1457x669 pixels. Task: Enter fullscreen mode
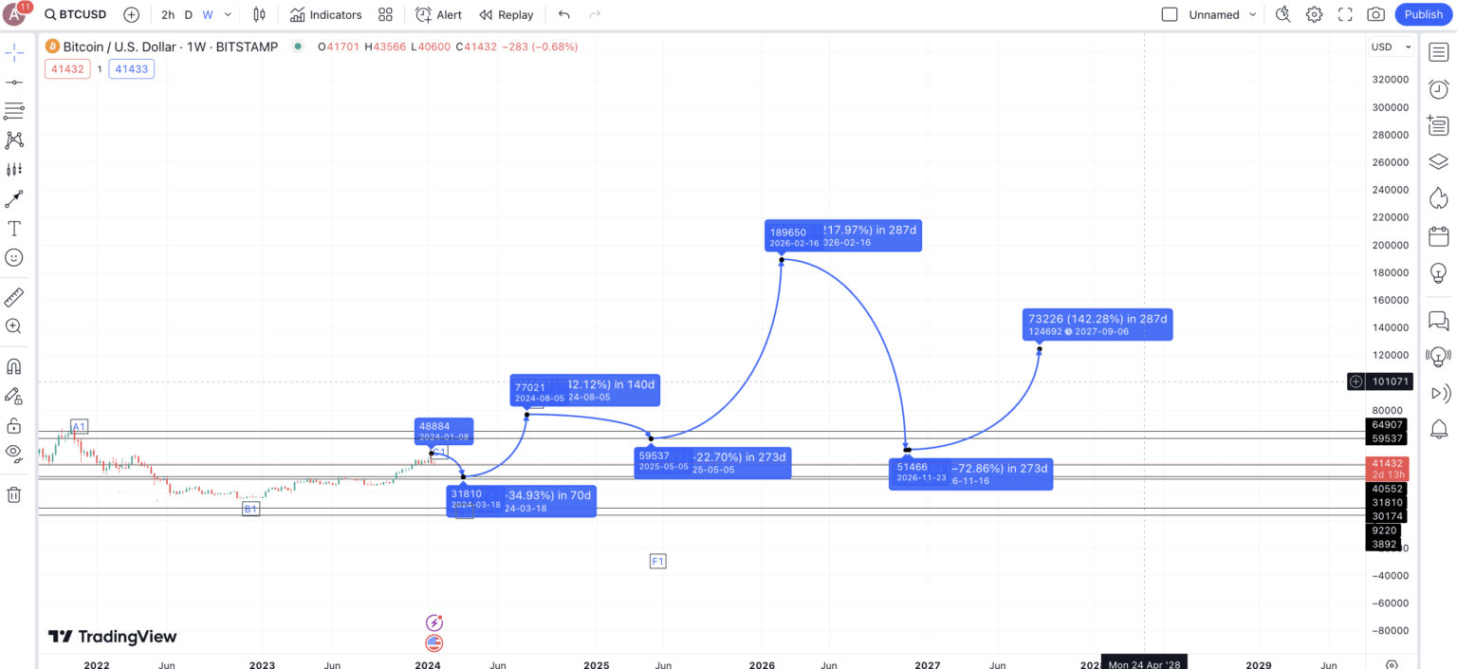click(1345, 14)
